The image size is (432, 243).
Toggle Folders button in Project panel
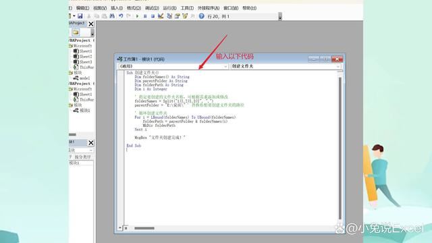76,32
